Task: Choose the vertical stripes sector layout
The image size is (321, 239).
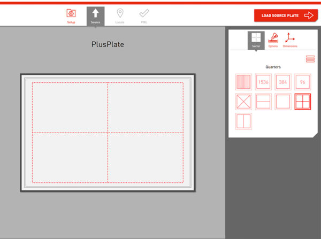Action: tap(243, 82)
